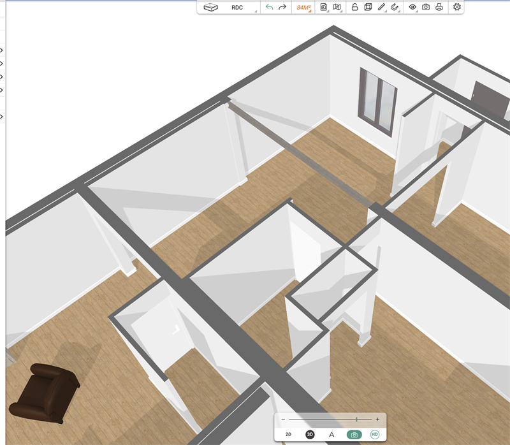The image size is (510, 445).
Task: Toggle visibility options with eye icon
Action: [x=412, y=8]
